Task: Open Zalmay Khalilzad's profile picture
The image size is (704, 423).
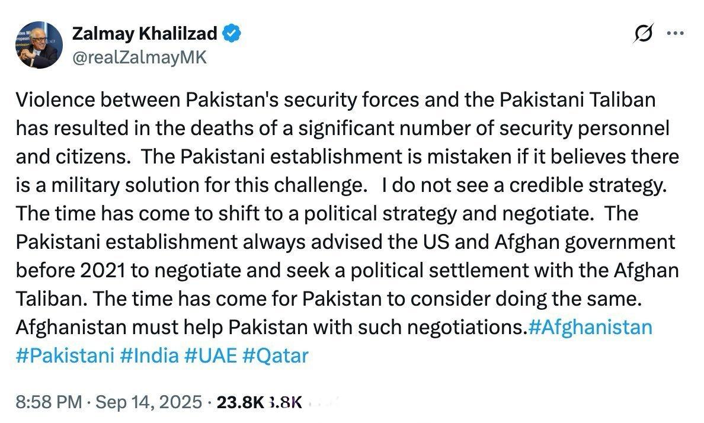Action: (x=40, y=45)
